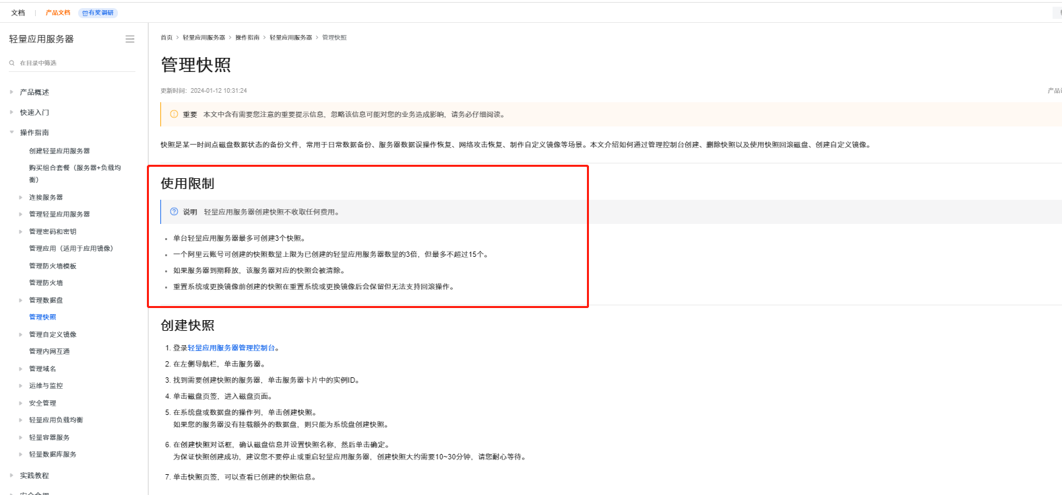Open 管理防火墙模板 in the sidebar
The image size is (1062, 495).
(x=53, y=266)
